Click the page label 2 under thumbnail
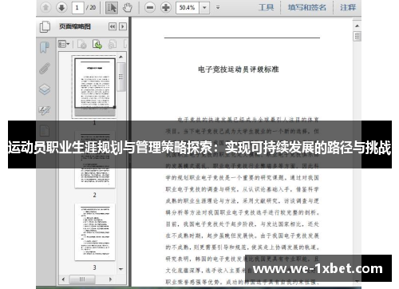 point(94,195)
